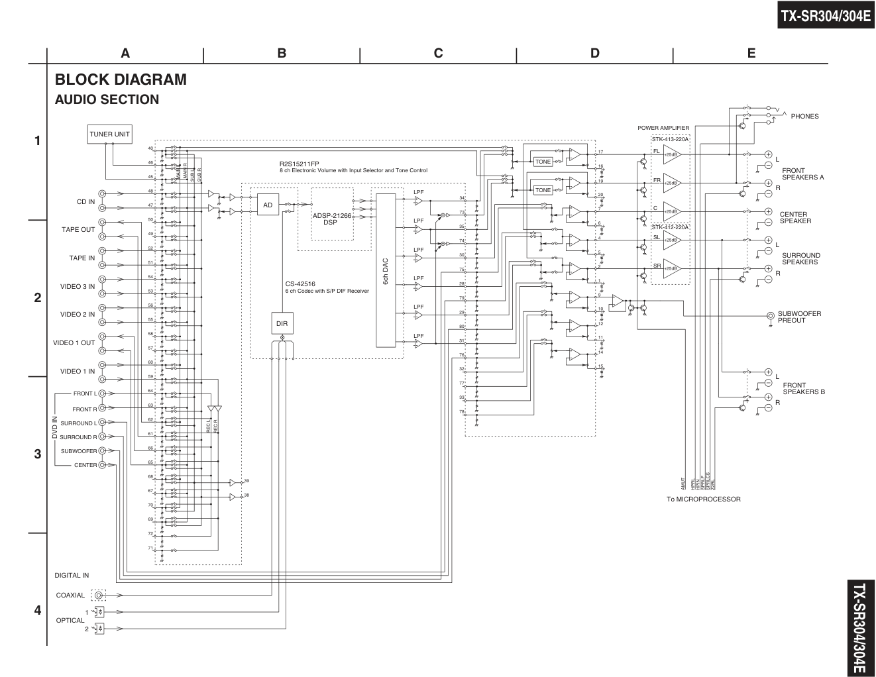Select the ADSP-21266 DSP label
Image resolution: width=876 pixels, height=677 pixels.
tap(332, 219)
